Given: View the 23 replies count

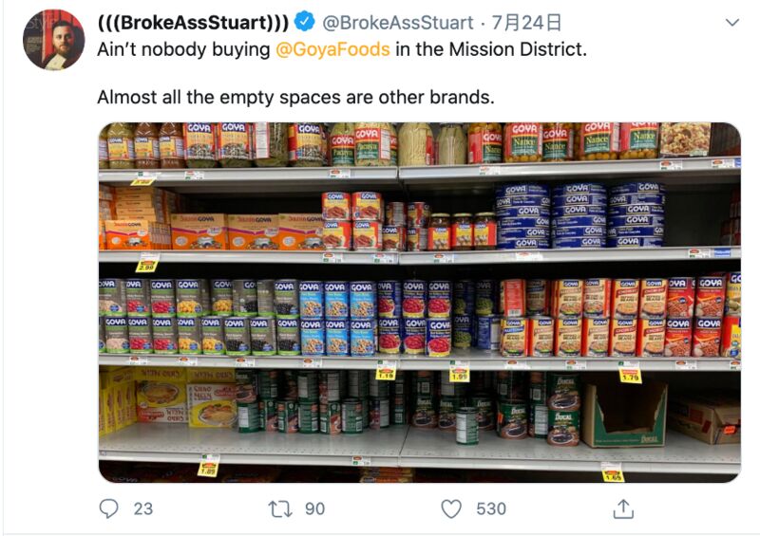Looking at the screenshot, I should (x=143, y=508).
